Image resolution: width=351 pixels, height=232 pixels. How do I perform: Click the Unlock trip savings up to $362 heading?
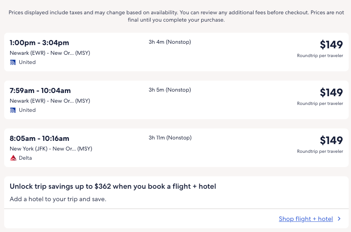point(113,186)
